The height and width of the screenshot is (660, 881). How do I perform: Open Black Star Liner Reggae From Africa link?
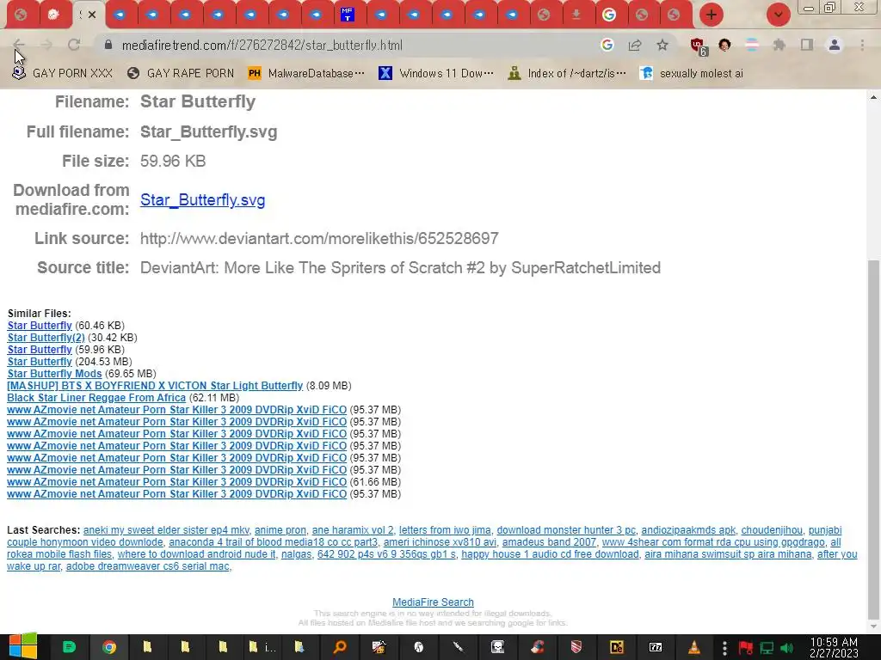click(96, 398)
